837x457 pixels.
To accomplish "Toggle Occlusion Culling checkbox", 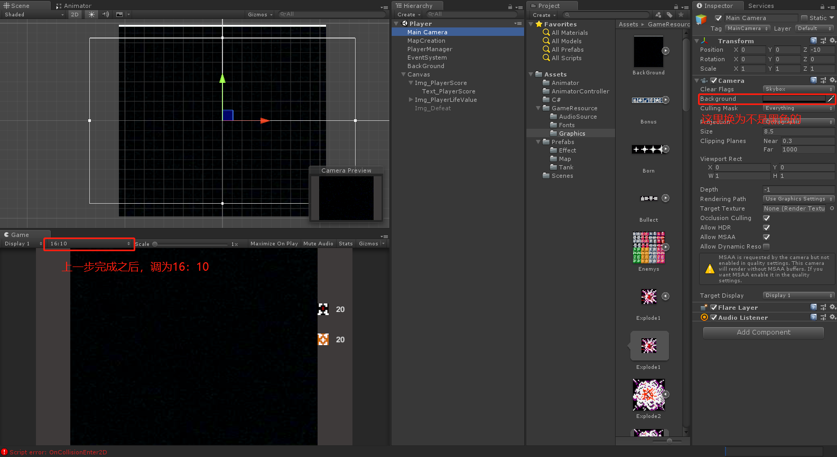I will tap(766, 218).
